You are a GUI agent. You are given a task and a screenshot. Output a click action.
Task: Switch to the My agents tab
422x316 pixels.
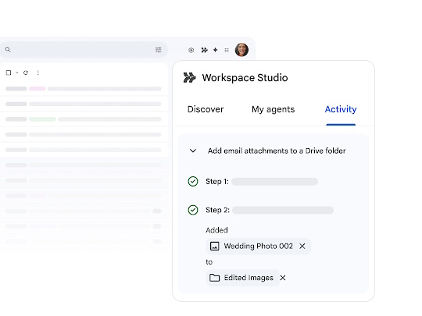click(274, 109)
